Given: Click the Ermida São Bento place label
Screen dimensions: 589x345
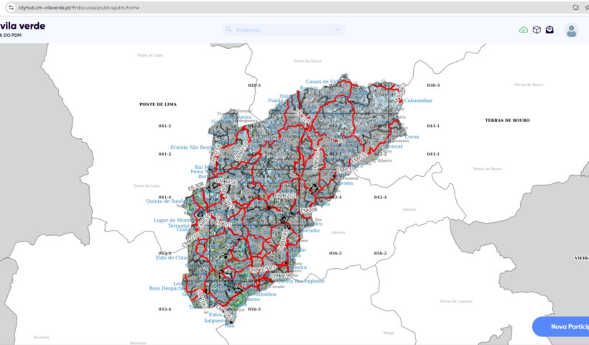Looking at the screenshot, I should pyautogui.click(x=191, y=147).
